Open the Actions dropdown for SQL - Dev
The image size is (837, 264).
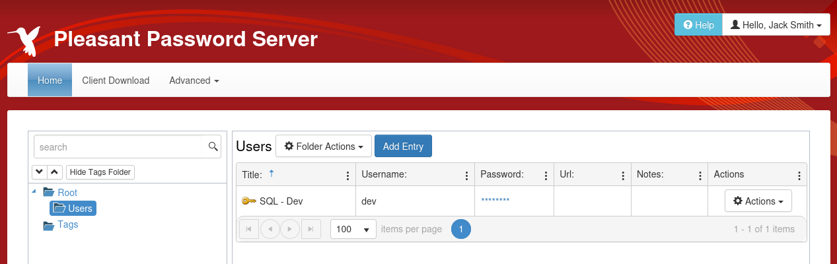click(758, 201)
